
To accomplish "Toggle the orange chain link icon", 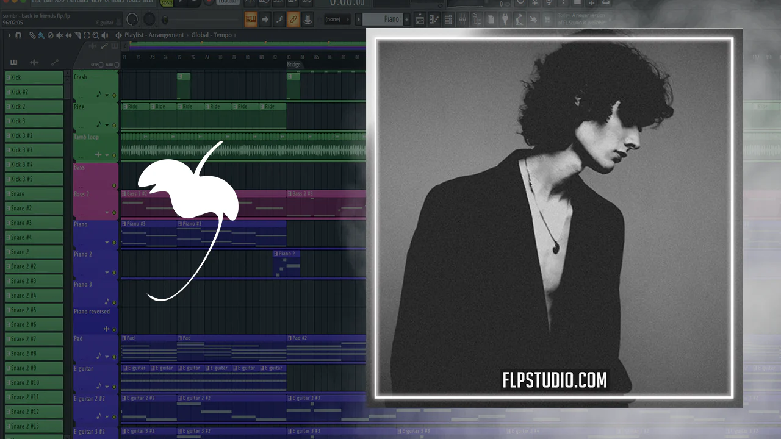I will [x=293, y=20].
